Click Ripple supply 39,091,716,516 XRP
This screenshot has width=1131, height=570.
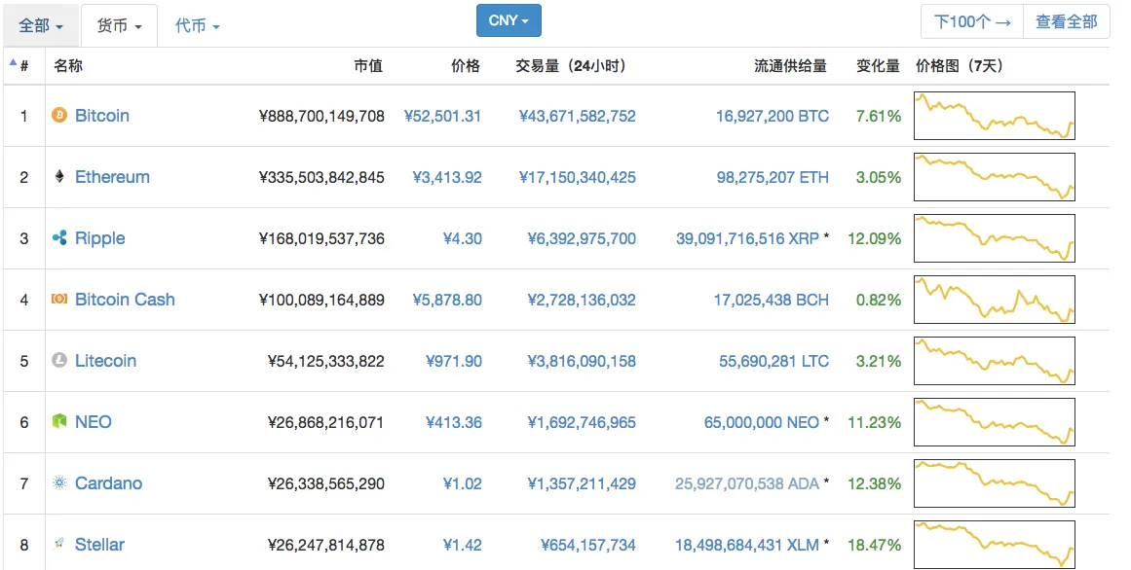747,238
